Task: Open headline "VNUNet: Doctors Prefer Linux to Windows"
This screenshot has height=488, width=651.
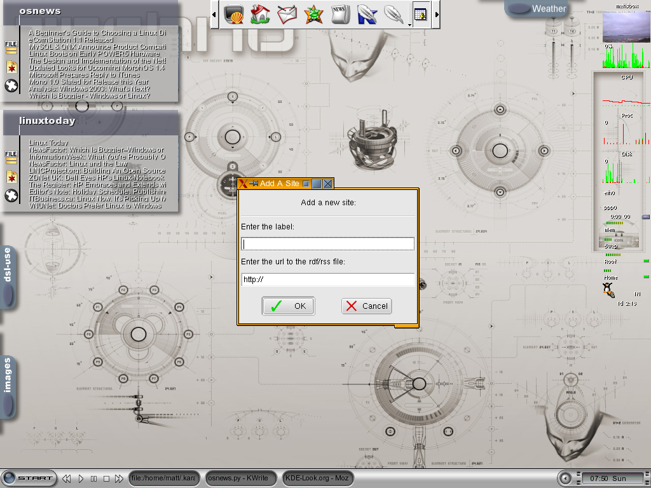Action: point(95,206)
